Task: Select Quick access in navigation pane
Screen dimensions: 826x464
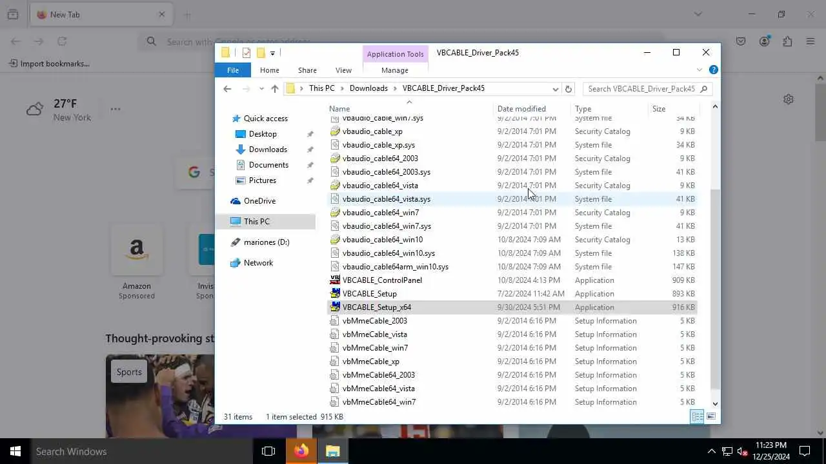Action: [265, 119]
